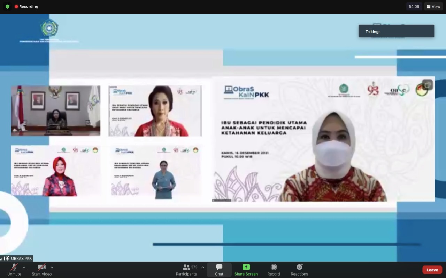Expand video options arrow beside Start Video

52,267
